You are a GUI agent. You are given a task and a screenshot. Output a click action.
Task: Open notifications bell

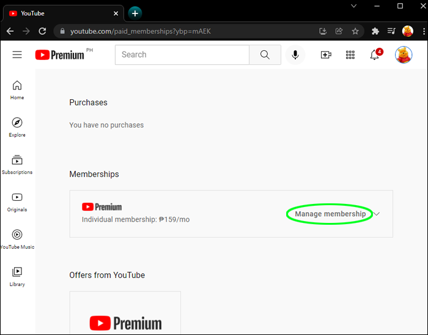(x=374, y=55)
